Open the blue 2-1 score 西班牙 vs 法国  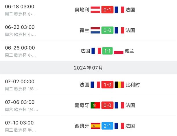pos(107,126)
